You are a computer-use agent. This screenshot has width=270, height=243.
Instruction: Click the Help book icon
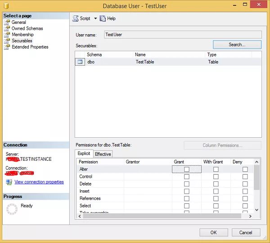(103, 18)
